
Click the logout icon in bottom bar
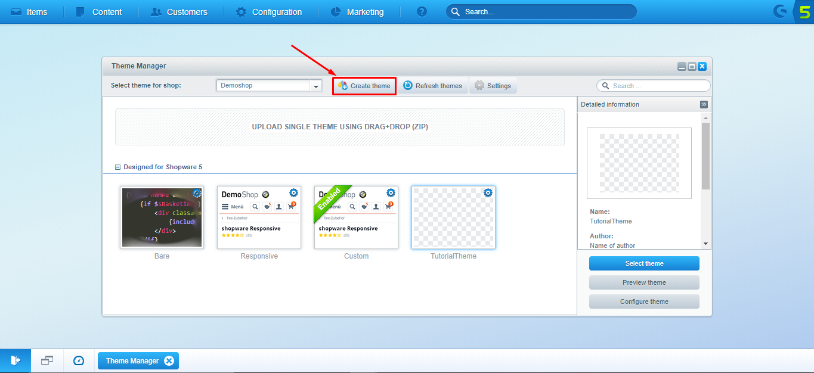pos(16,360)
